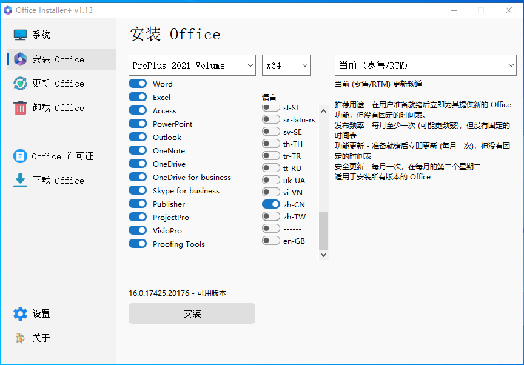This screenshot has height=365, width=524.
Task: Turn on th-TH language toggle
Action: (271, 144)
